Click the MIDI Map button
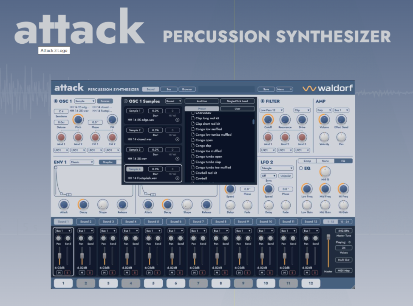 [x=343, y=270]
